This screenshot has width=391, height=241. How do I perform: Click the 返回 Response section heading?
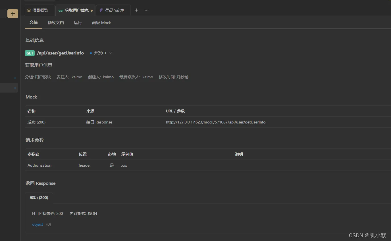pos(40,183)
